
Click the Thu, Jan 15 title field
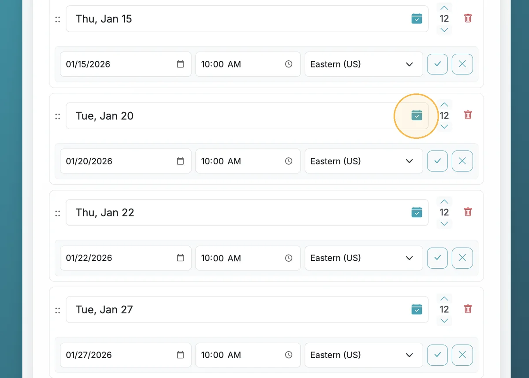[x=247, y=19]
